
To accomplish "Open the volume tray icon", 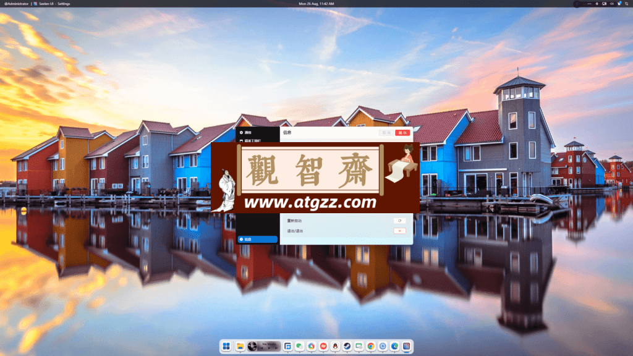I will [611, 4].
